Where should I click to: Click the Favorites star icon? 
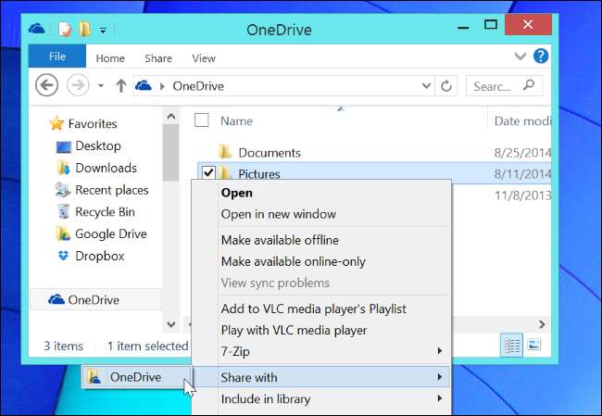(x=56, y=123)
